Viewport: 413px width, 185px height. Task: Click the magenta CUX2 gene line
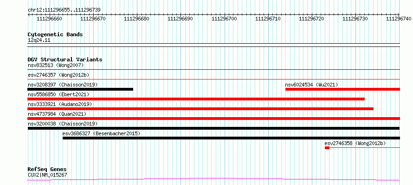point(213,179)
